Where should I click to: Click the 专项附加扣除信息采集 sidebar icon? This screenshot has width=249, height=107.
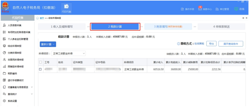point(4,32)
